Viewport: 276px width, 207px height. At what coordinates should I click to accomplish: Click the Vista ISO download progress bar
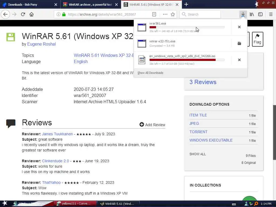tap(187, 60)
